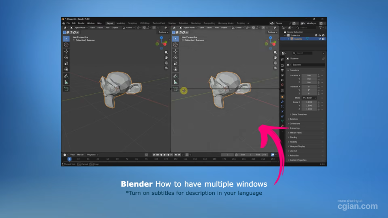The image size is (388, 218).
Task: Collapse the Transform panel
Action: (294, 71)
